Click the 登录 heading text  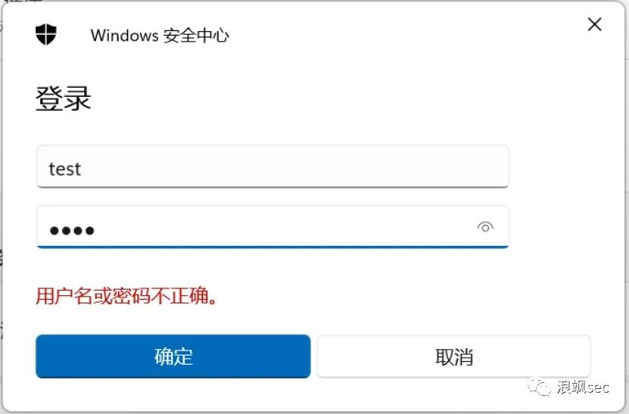point(64,98)
